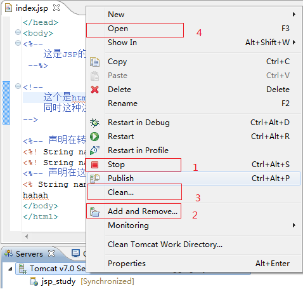Click the --%> comment end line

click(38, 65)
